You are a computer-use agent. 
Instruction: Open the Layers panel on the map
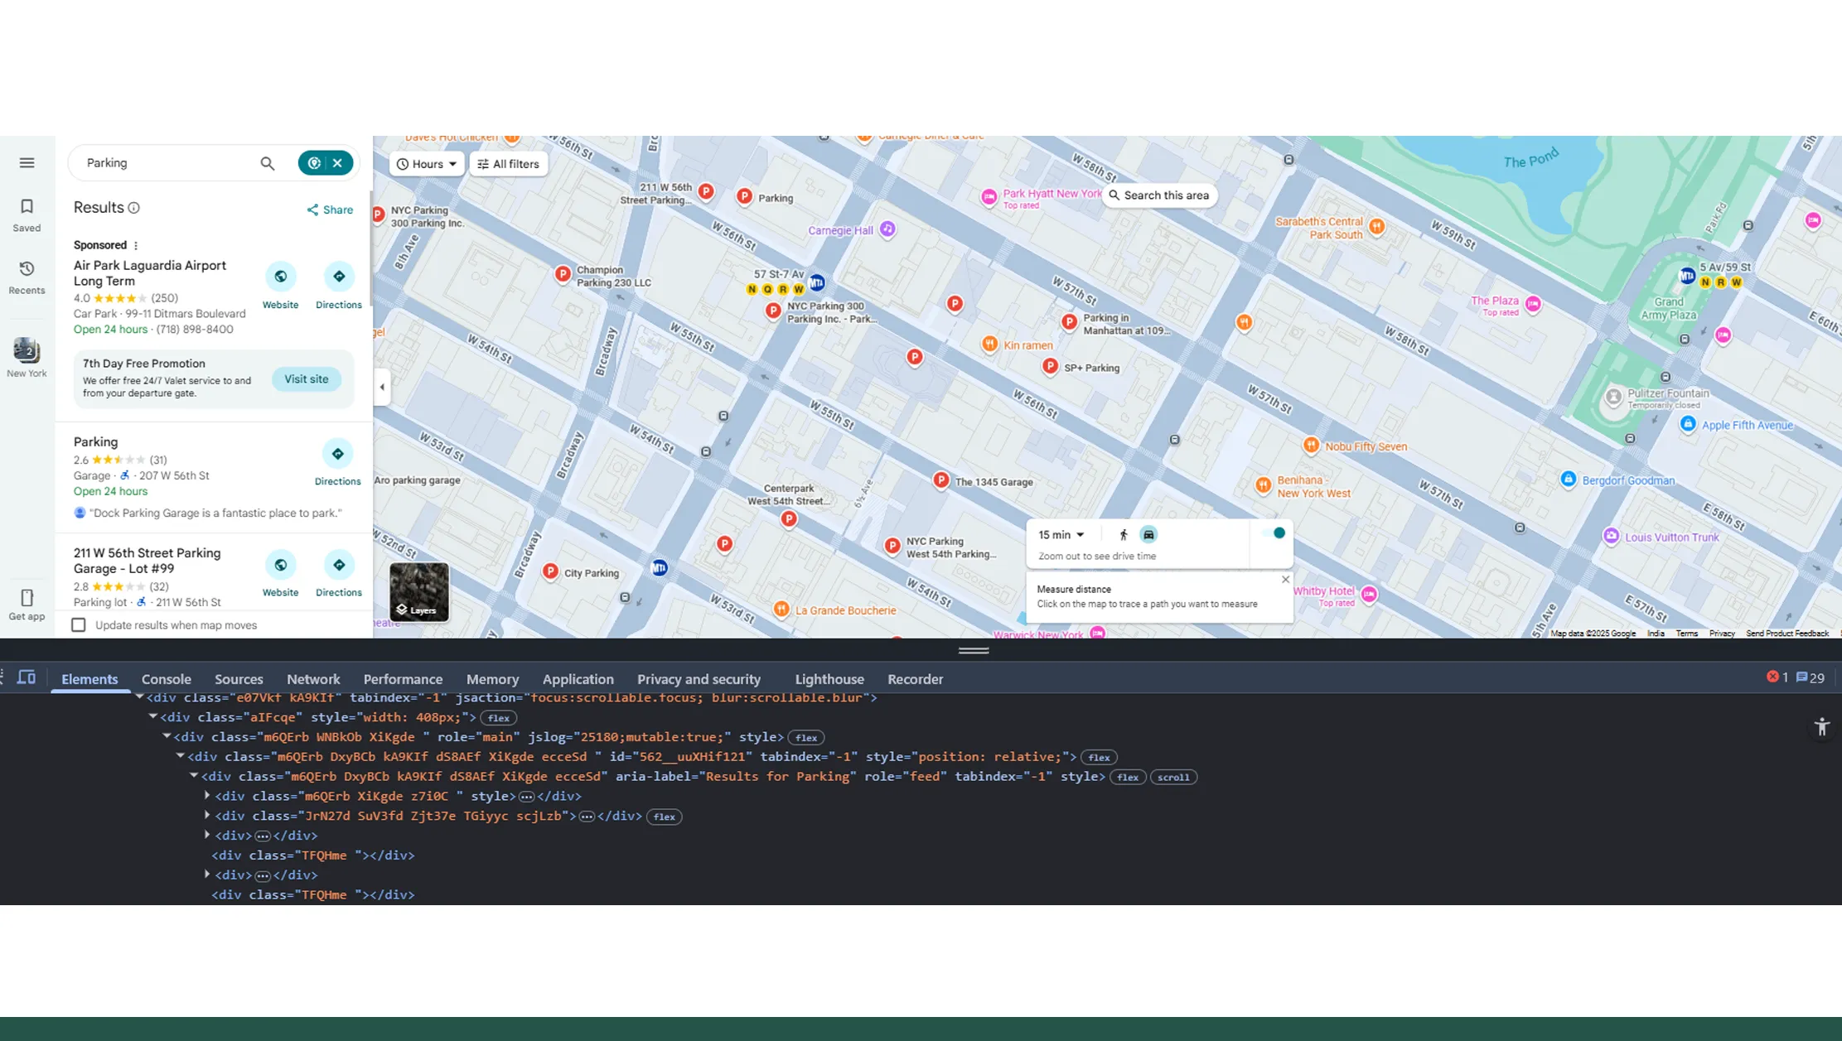pyautogui.click(x=418, y=591)
